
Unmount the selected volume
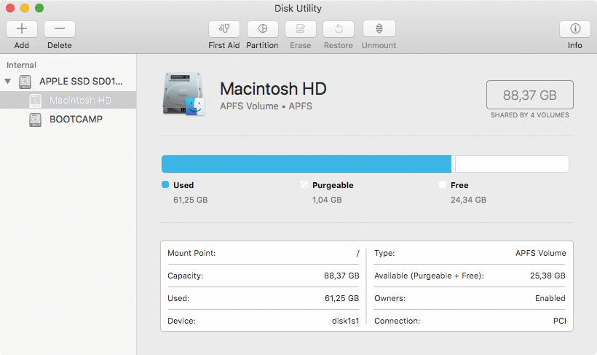pos(379,28)
